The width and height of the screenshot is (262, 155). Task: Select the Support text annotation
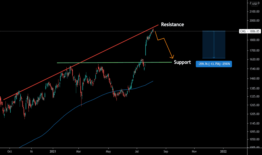click(182, 62)
